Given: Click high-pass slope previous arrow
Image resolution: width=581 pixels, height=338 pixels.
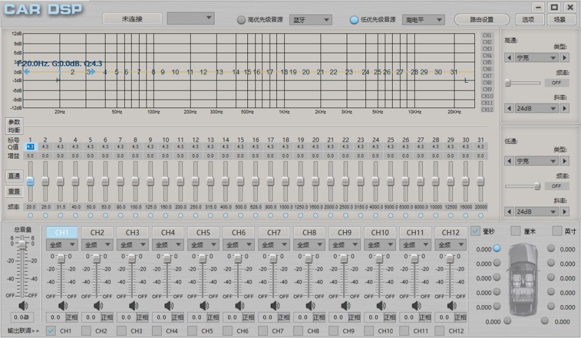Looking at the screenshot, I should [509, 108].
